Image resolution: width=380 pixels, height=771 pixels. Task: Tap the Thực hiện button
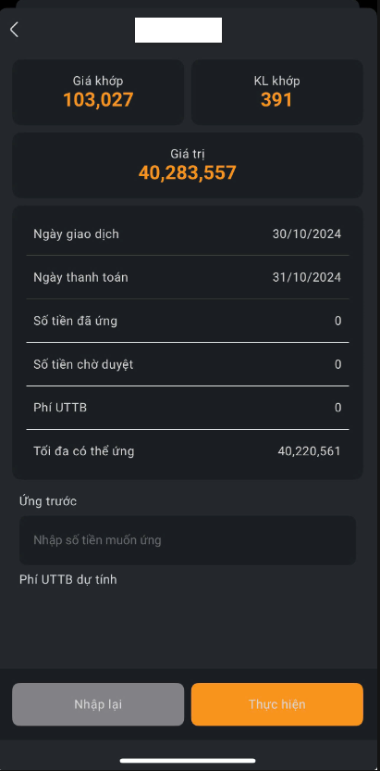point(277,704)
